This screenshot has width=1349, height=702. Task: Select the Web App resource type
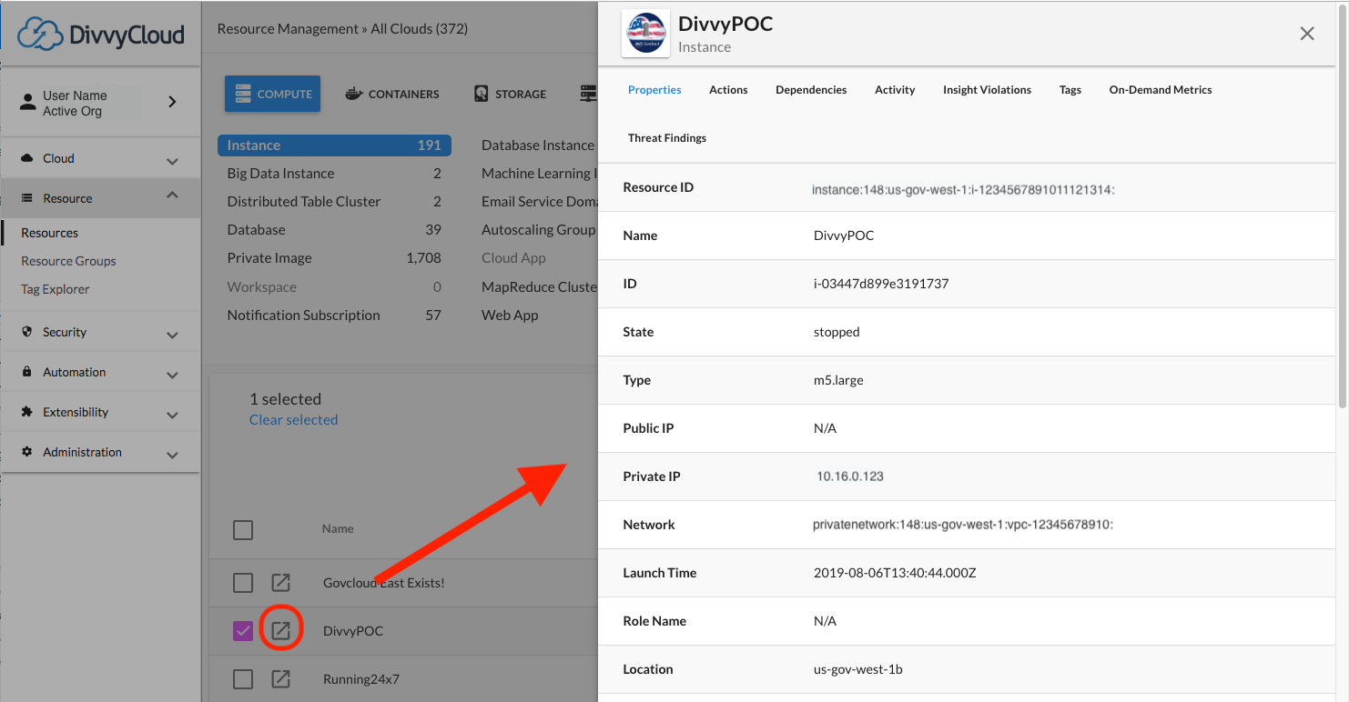pyautogui.click(x=510, y=316)
